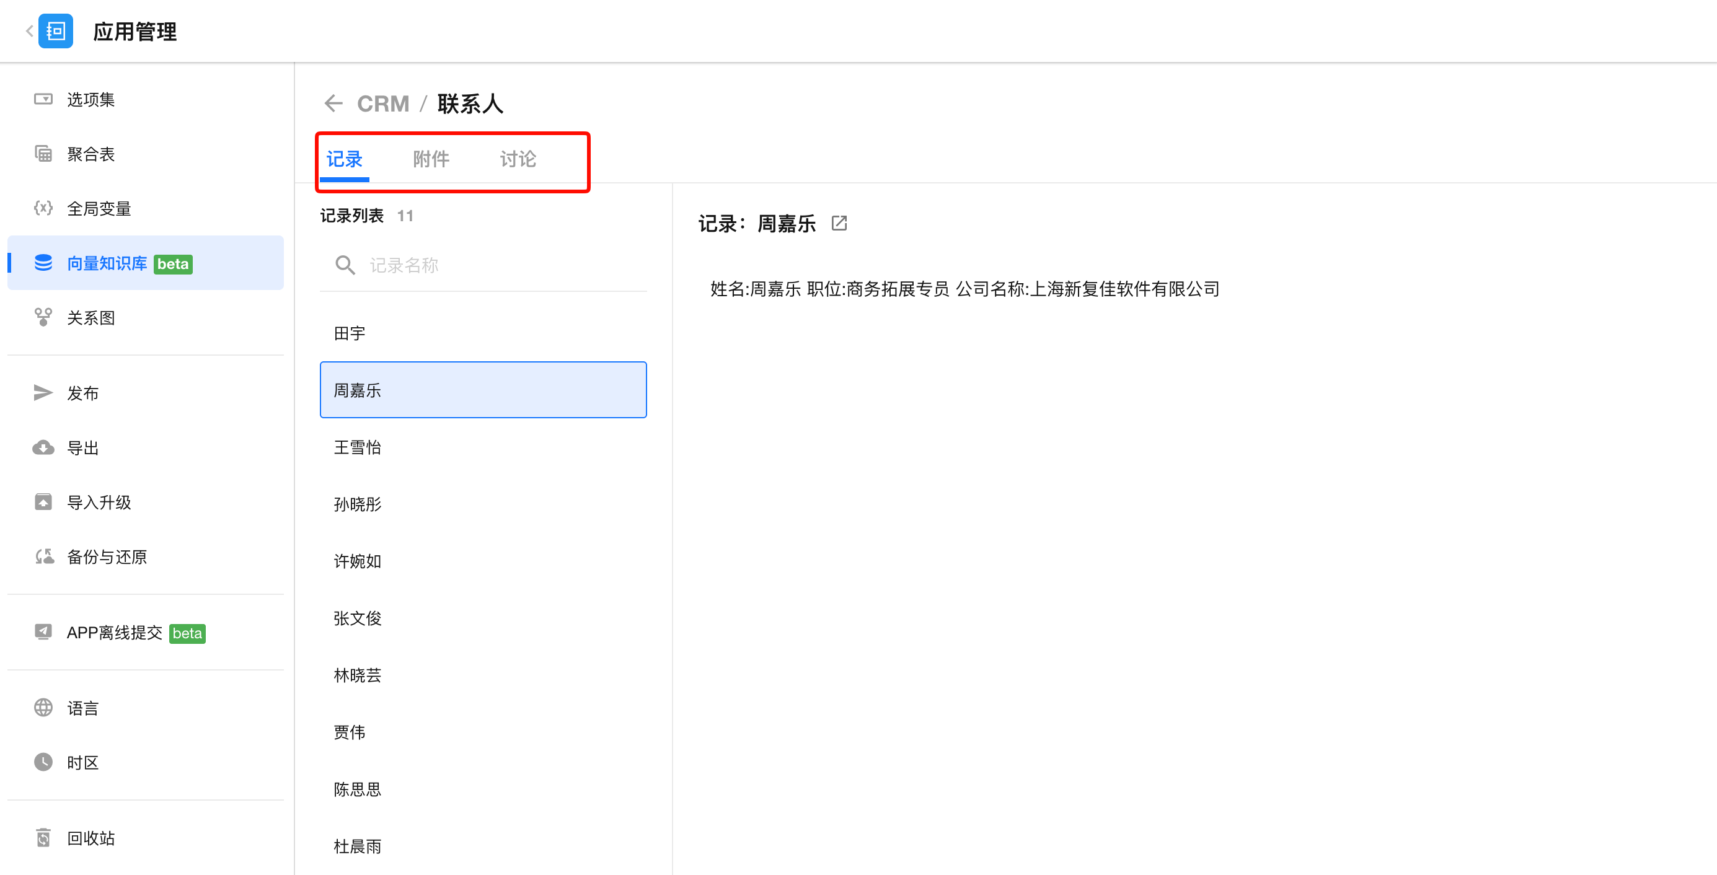Viewport: 1717px width, 875px height.
Task: Open the 关系图 sidebar item
Action: point(90,318)
